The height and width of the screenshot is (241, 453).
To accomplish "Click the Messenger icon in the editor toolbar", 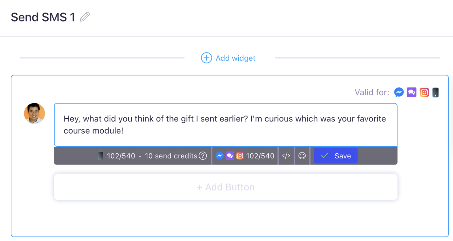I will point(219,156).
